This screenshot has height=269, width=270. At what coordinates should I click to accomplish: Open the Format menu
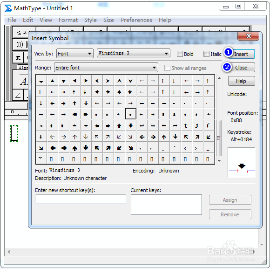point(68,20)
